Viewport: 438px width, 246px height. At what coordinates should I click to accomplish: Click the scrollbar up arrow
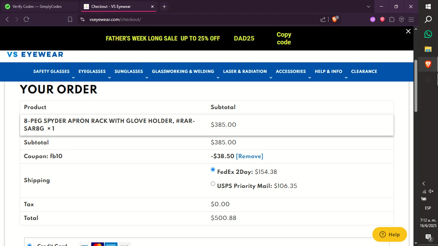click(416, 29)
